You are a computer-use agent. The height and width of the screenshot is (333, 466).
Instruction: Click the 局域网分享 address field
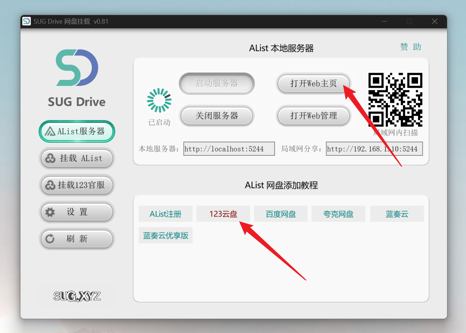click(374, 149)
